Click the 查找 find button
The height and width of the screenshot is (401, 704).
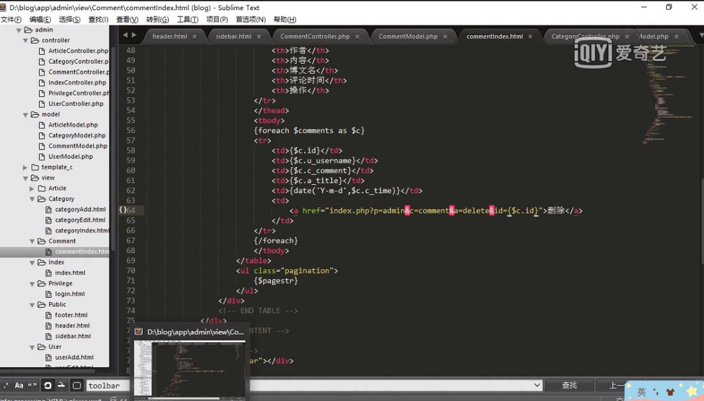569,385
